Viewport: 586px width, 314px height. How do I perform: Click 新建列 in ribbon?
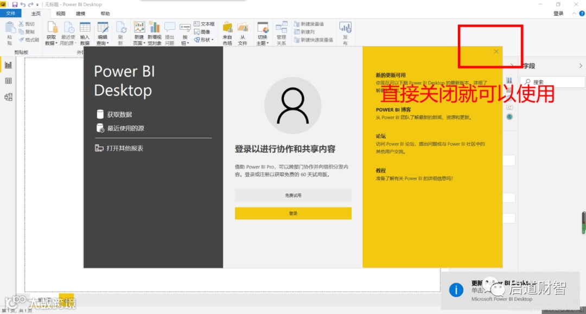pos(304,32)
